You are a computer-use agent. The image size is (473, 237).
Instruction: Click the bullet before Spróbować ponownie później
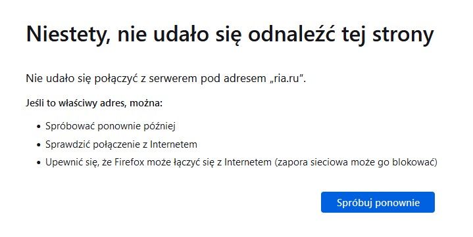point(38,127)
